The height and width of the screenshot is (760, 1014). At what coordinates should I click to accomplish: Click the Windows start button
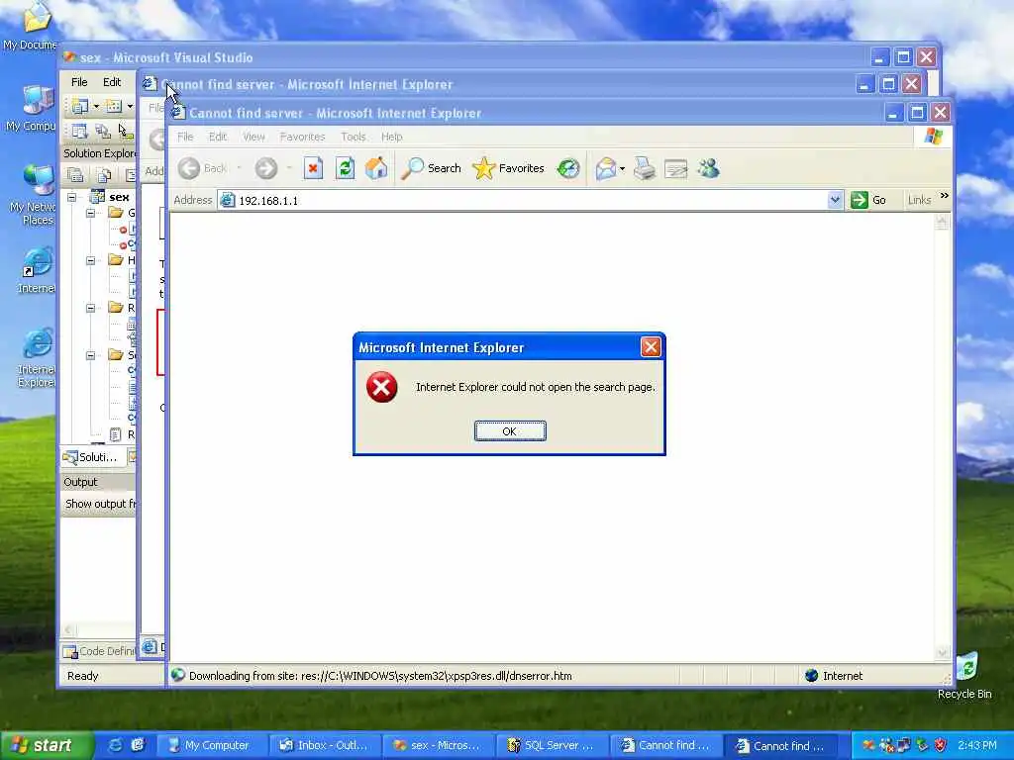[47, 745]
